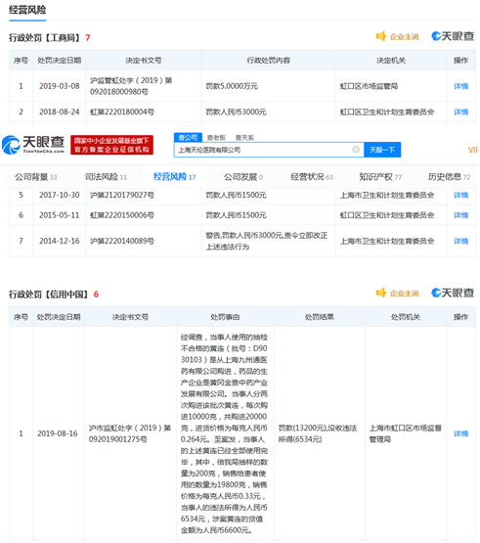Image resolution: width=480 pixels, height=543 pixels.
Task: Click the 行政处罚内容 column header
Action: (x=269, y=61)
